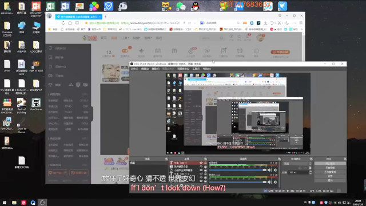Open the scene transition type dropdown

pyautogui.click(x=297, y=164)
